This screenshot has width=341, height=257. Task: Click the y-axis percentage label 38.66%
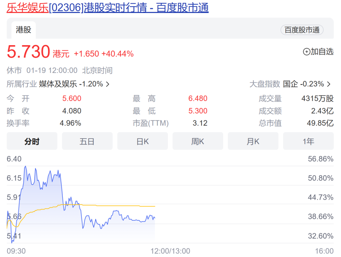click(320, 217)
